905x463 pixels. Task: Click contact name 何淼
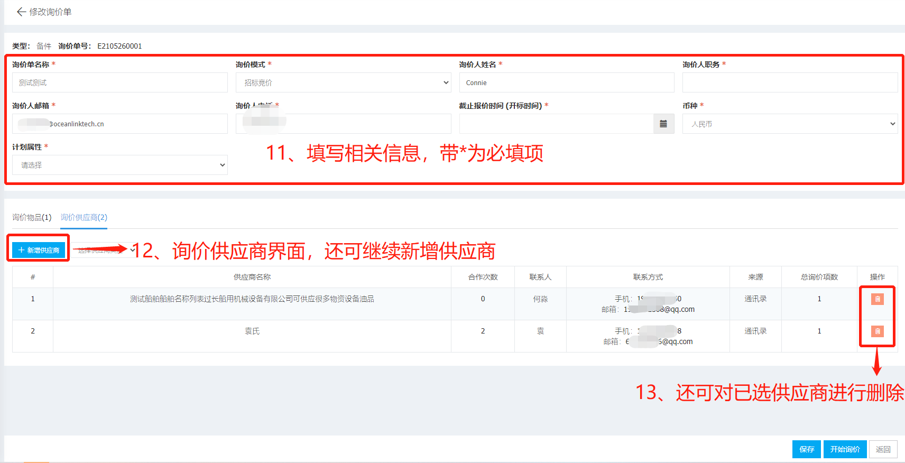[x=540, y=299]
